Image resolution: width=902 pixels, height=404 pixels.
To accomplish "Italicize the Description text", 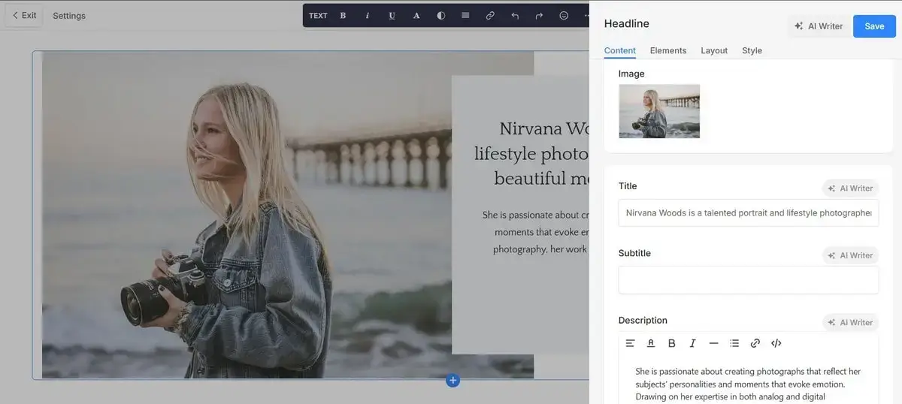I will click(693, 343).
